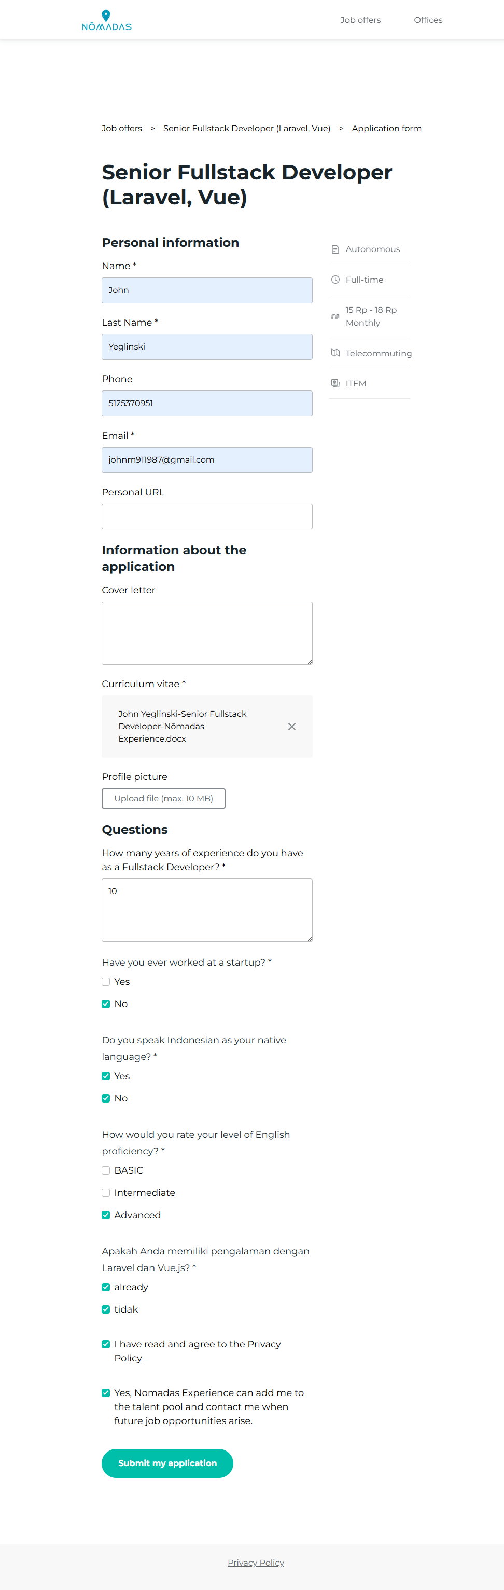Click the Autonomous contract document icon
504x1590 pixels.
click(x=335, y=249)
